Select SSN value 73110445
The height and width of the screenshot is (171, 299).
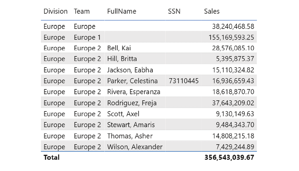coord(184,81)
